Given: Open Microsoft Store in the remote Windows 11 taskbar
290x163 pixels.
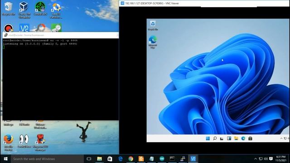Looking at the screenshot, I should coord(250,139).
